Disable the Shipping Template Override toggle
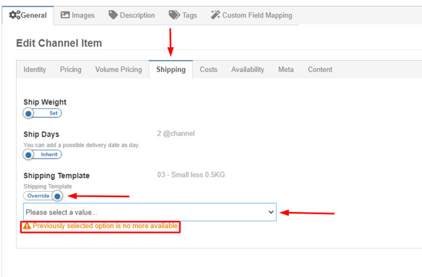Image resolution: width=422 pixels, height=277 pixels. tap(44, 196)
